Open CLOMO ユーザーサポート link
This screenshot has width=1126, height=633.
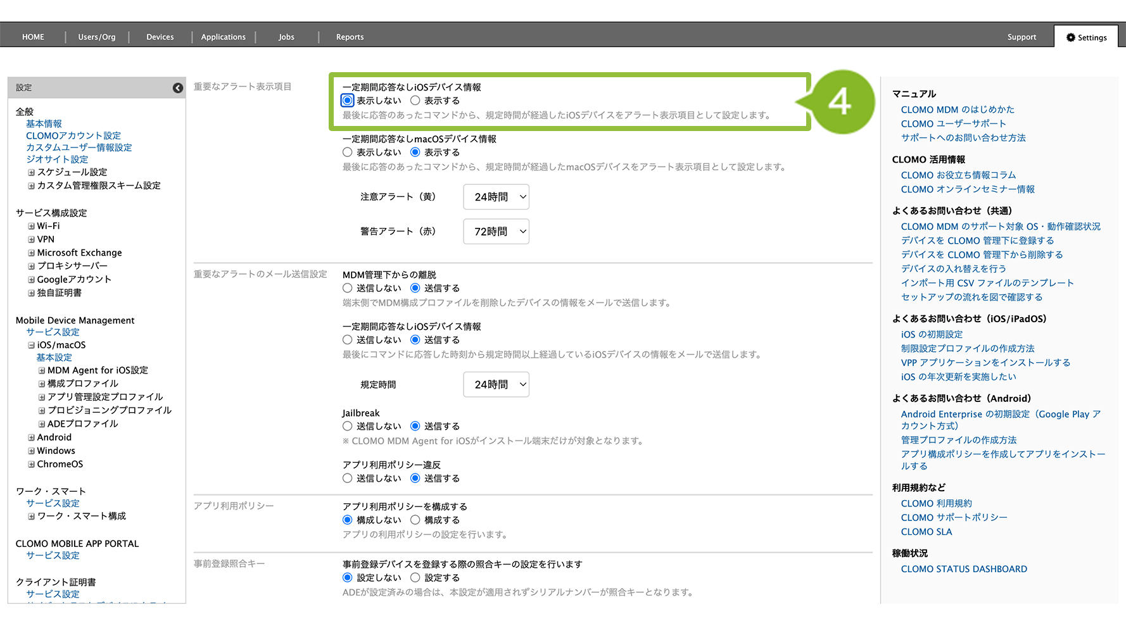point(953,123)
